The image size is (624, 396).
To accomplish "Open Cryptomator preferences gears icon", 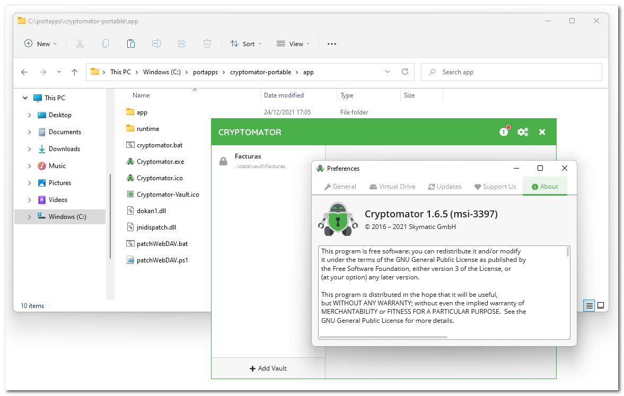I will 523,131.
